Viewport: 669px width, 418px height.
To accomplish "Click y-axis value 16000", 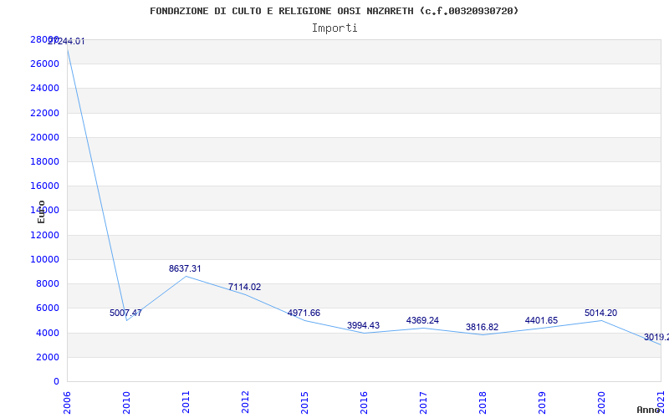I will click(44, 186).
